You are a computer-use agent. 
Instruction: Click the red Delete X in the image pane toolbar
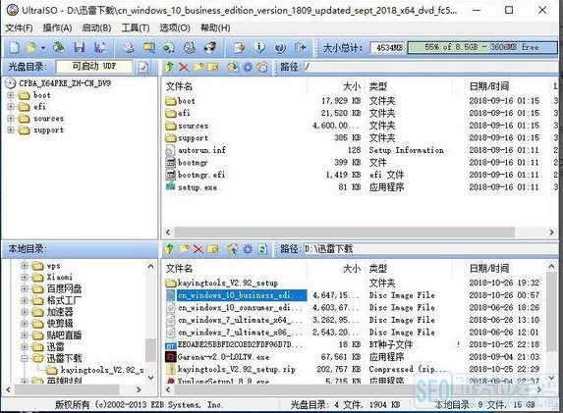184,67
